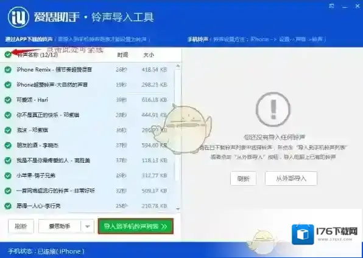363x258 pixels.
Task: Select row iPhone超酷铃声-大自然的声音
Action: (52, 85)
